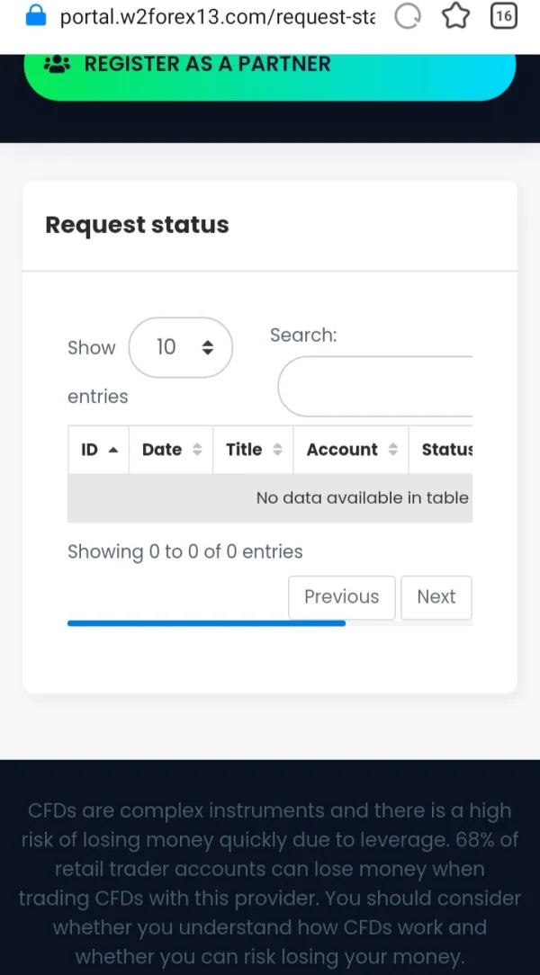
Task: Click sort arrows beside Account column
Action: 392,450
